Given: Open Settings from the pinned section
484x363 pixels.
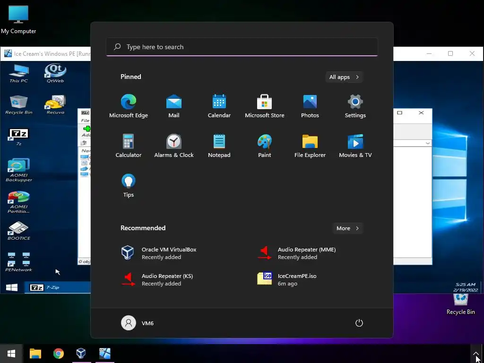Looking at the screenshot, I should [x=355, y=106].
